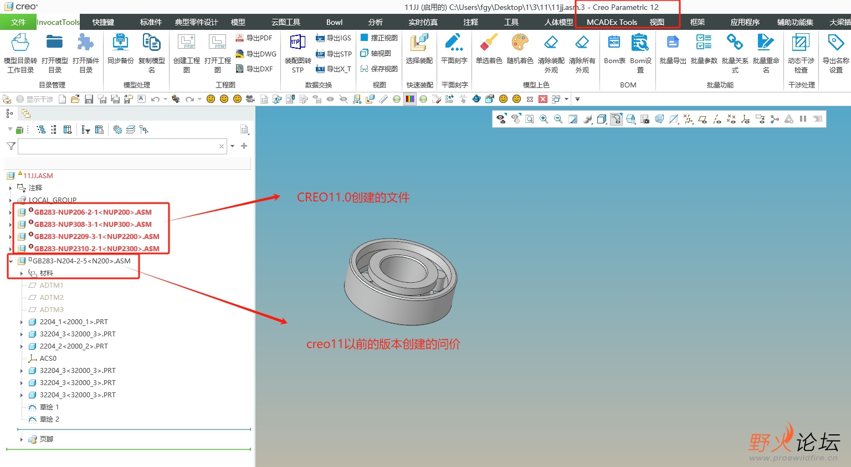This screenshot has width=851, height=467.
Task: Toggle plane display in graphics toolbar
Action: [703, 119]
